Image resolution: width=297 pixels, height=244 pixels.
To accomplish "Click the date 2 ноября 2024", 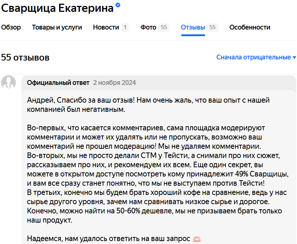I will point(114,83).
